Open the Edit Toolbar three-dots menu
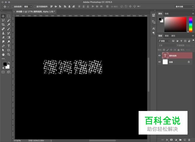Screen dimensions: 195x142 [3, 59]
